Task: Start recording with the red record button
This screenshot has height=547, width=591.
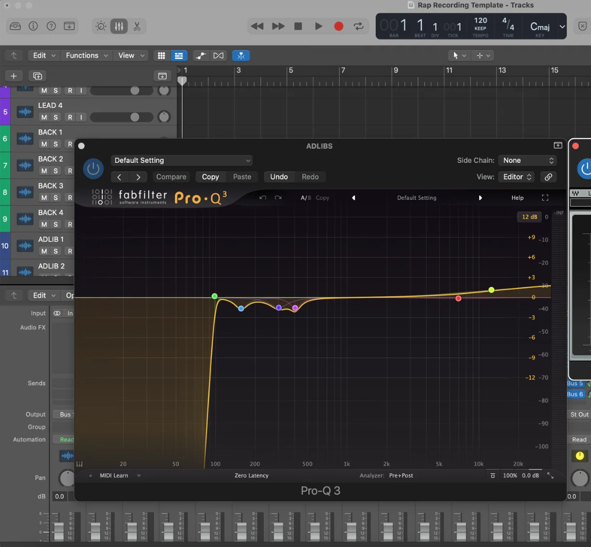Action: (x=339, y=26)
